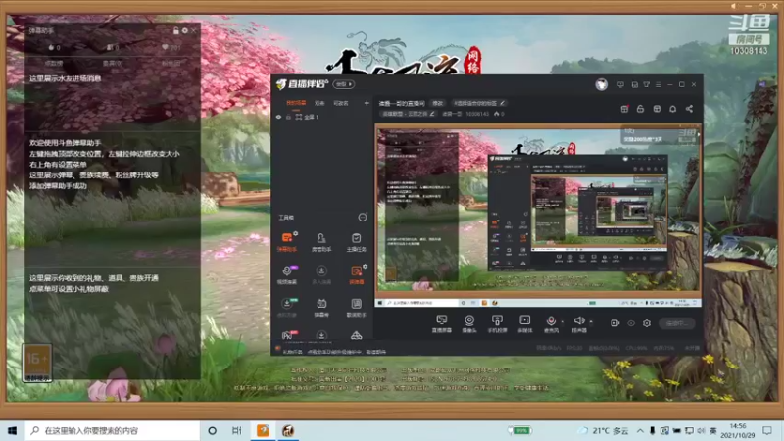Open the microphone tool with purple badge
Screen dimensions: 784x441
287,274
